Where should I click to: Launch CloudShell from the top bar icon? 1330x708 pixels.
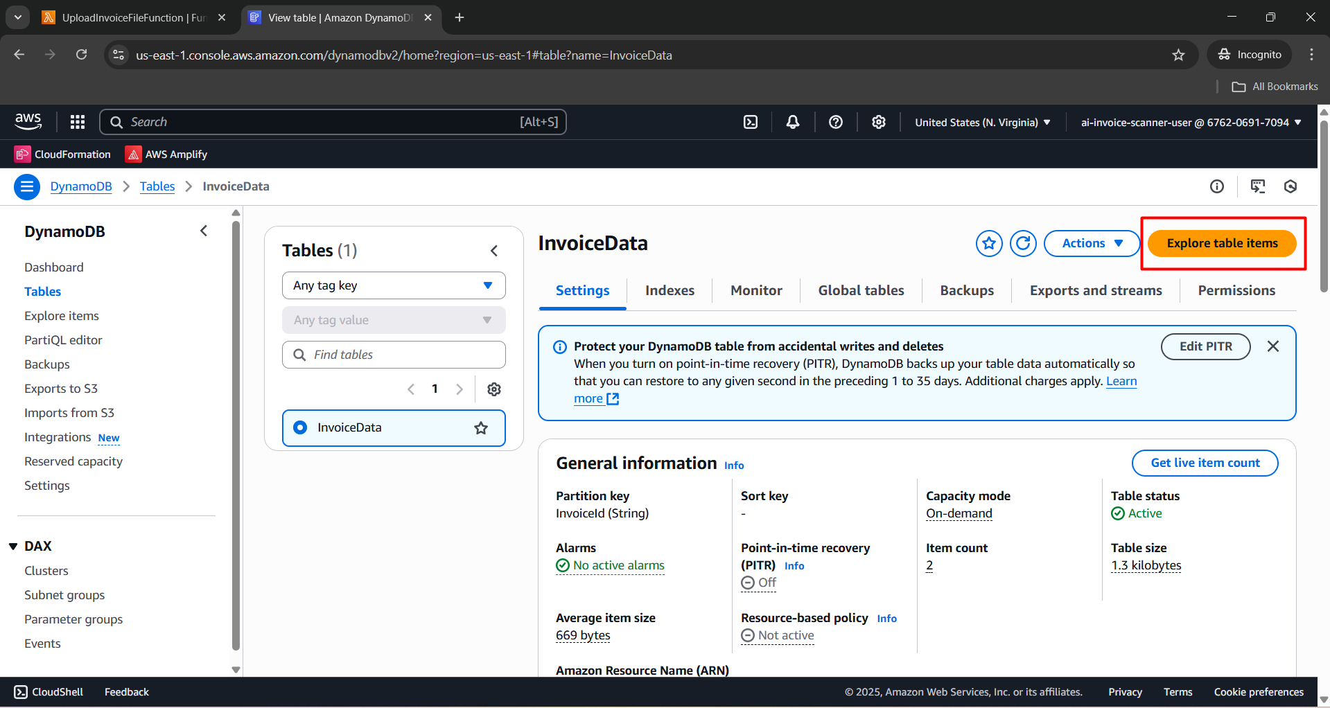(x=751, y=122)
